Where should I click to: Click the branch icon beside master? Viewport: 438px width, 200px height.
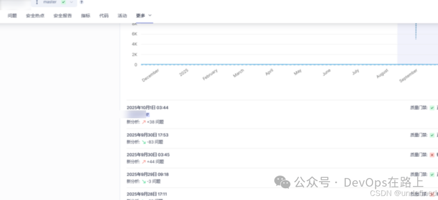tap(36, 2)
